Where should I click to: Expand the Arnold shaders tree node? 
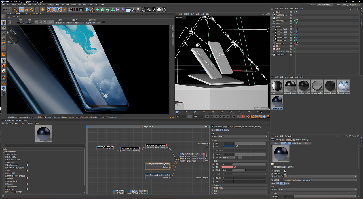coord(4,152)
